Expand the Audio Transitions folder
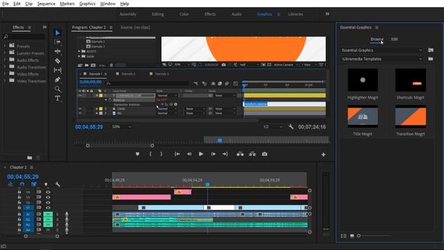Screen dimensions: 444x250 tap(5, 67)
